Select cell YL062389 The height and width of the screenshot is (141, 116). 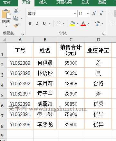tap(20, 63)
